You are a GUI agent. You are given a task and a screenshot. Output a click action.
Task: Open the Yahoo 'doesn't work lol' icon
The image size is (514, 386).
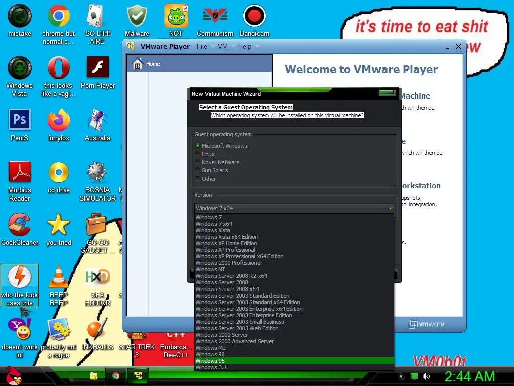click(x=20, y=338)
